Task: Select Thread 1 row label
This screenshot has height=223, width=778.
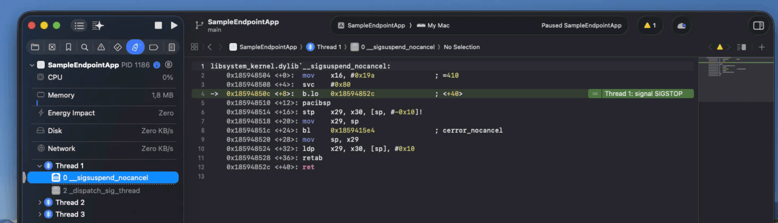Action: (x=69, y=166)
